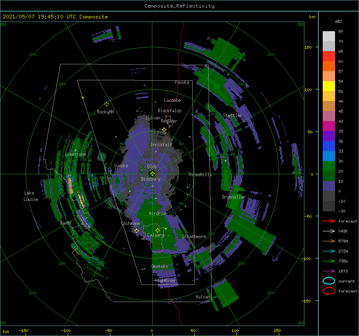Viewport: 359px width, 336px height.
Task: Click the Lacombe city label
Action: pos(172,100)
